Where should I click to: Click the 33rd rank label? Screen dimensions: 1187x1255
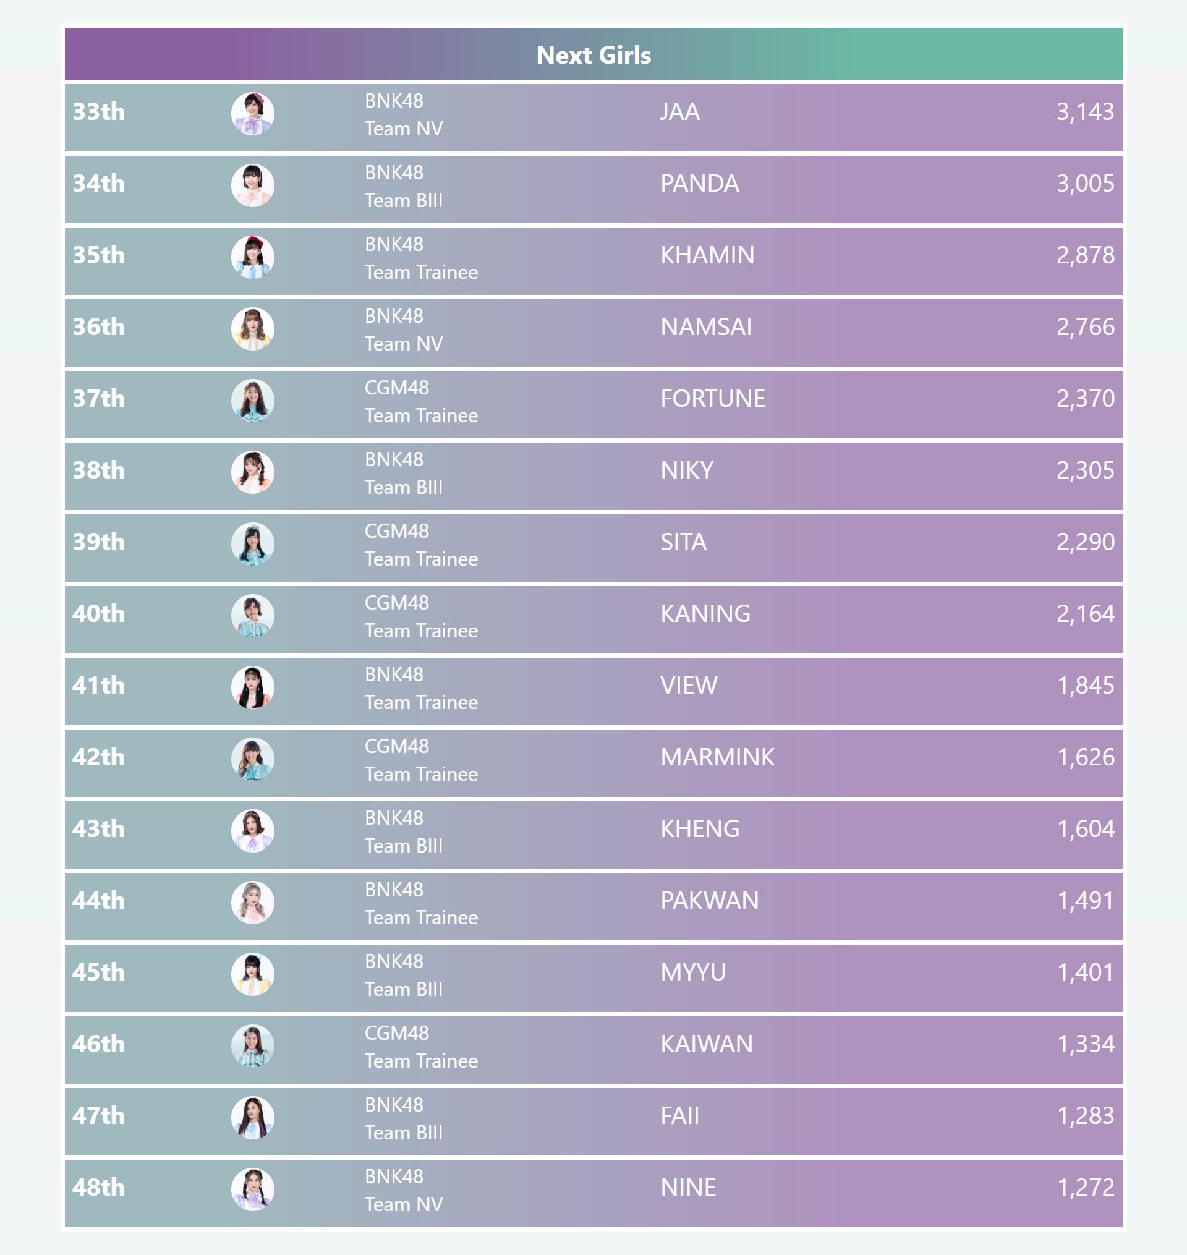tap(99, 111)
